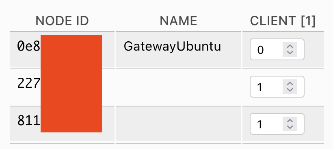
Task: Select the node ID cell starting with 227
Action: point(62,87)
